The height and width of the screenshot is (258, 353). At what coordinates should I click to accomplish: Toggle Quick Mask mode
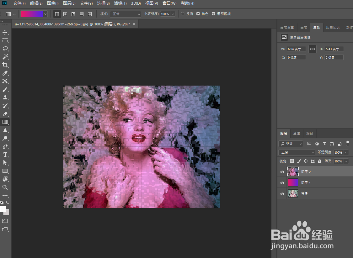coord(5,221)
